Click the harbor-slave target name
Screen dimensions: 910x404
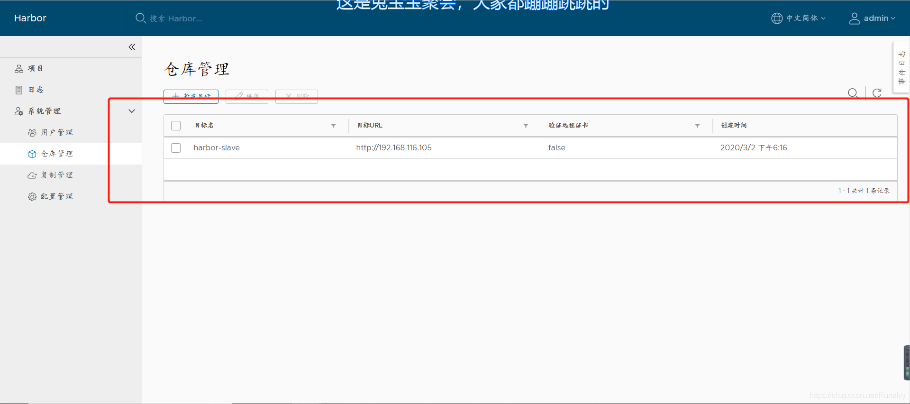click(217, 147)
